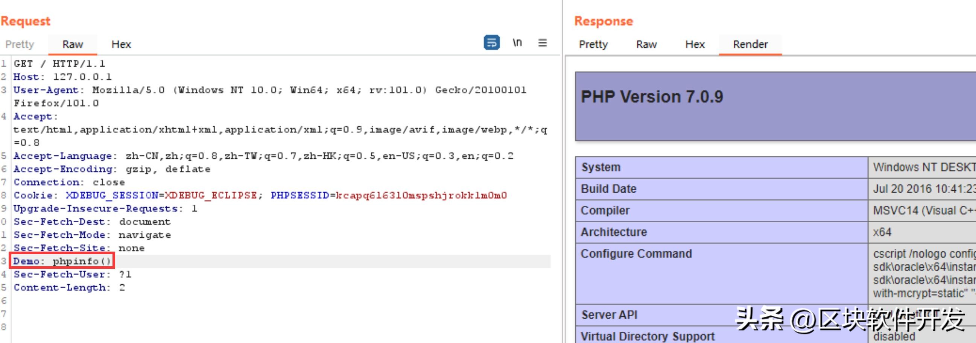Click 'Sec-Fetch-Dest: document' header line
Screen dimensions: 976x343
click(x=92, y=222)
